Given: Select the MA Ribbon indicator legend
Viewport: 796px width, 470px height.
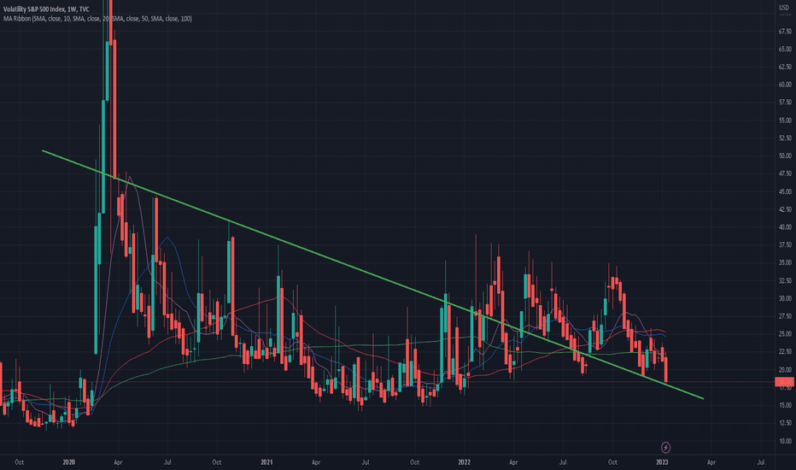Looking at the screenshot, I should point(97,19).
